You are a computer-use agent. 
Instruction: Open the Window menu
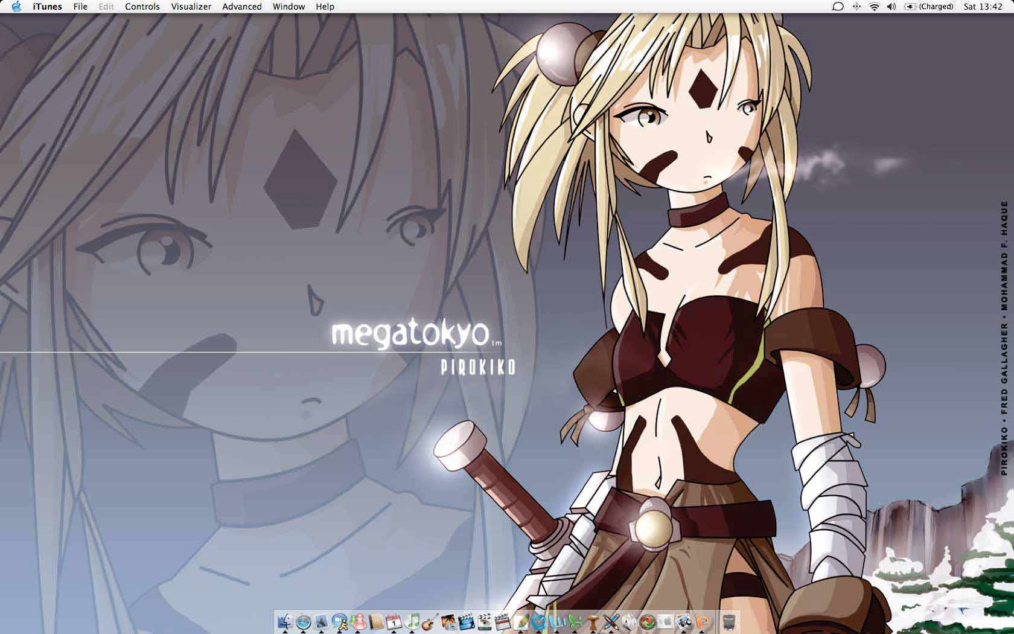pos(289,7)
